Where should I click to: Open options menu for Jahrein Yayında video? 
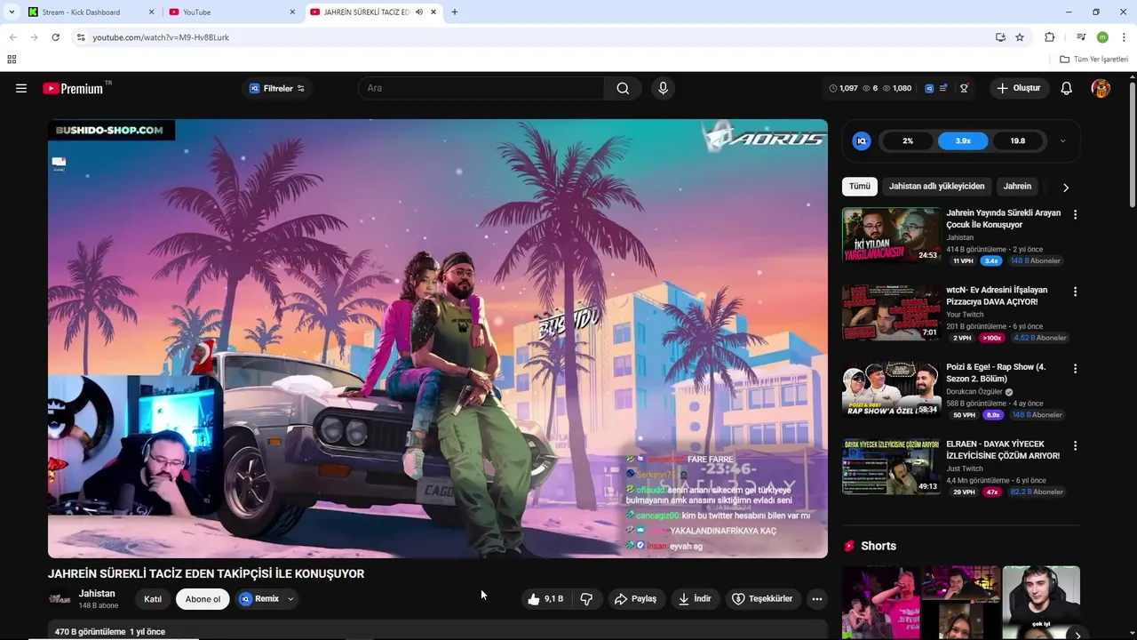[x=1075, y=214]
